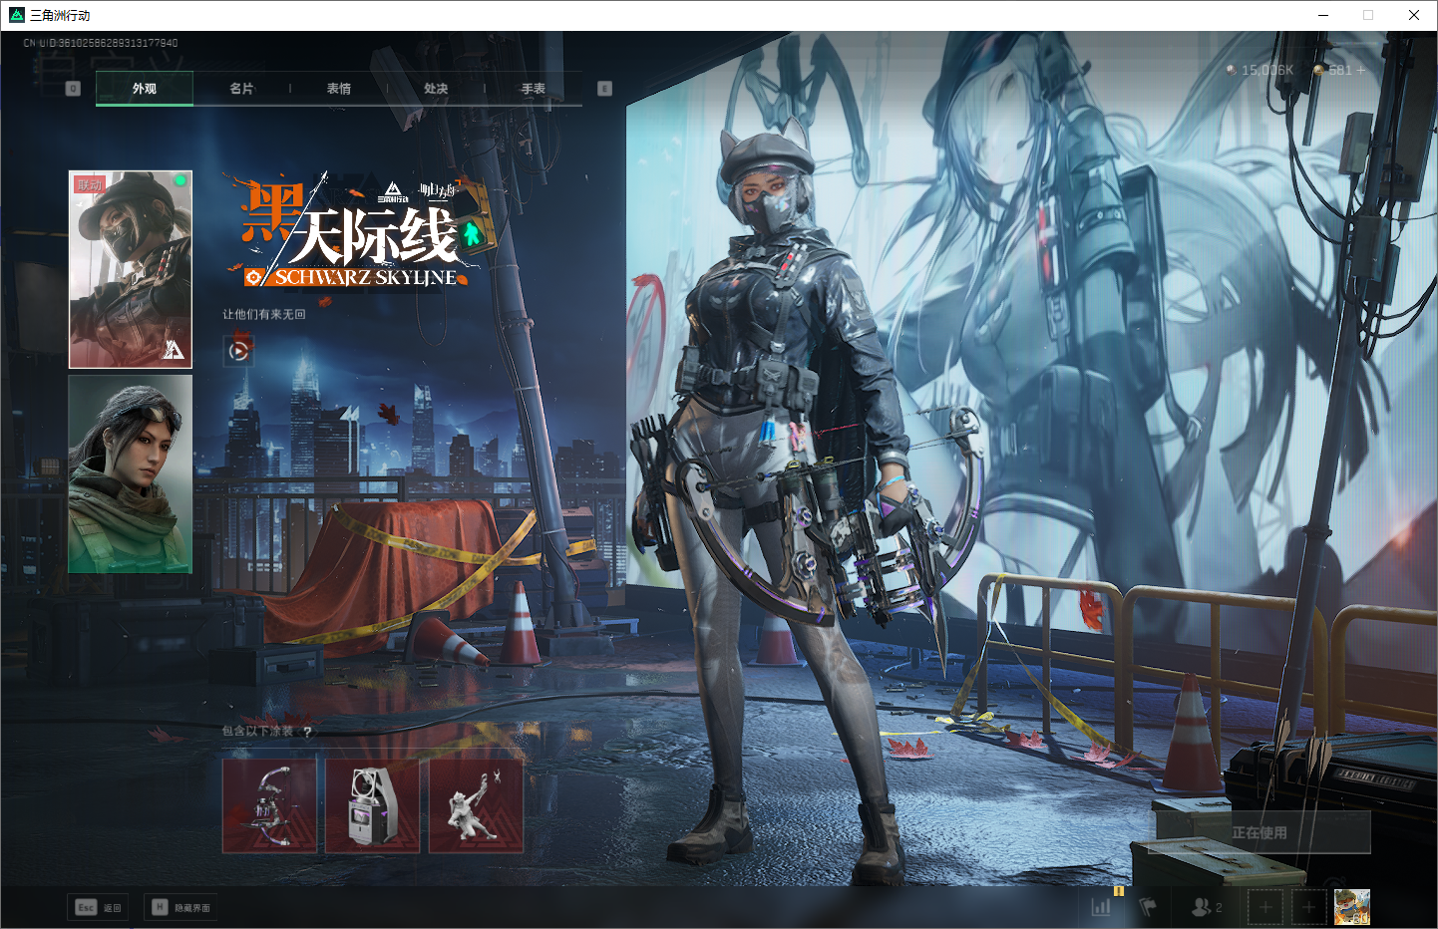1438x929 pixels.
Task: Play the skin preview video
Action: [238, 351]
